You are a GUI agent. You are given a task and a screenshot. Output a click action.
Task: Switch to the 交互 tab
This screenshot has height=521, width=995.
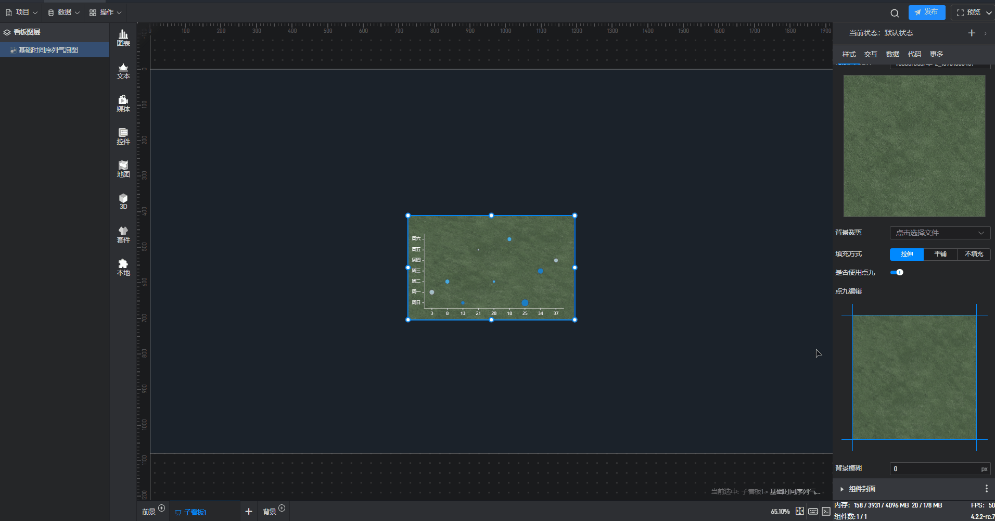pos(871,54)
